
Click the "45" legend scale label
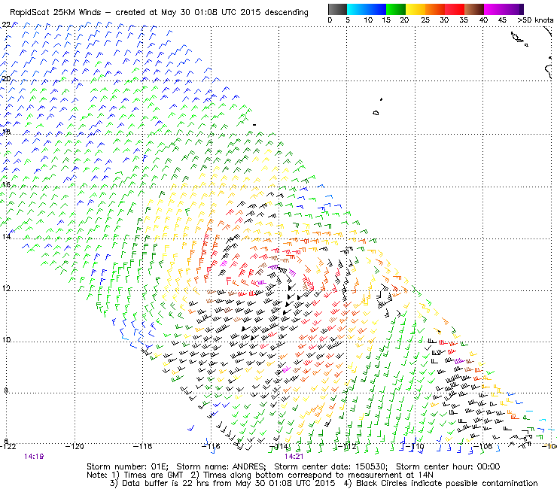(x=502, y=20)
